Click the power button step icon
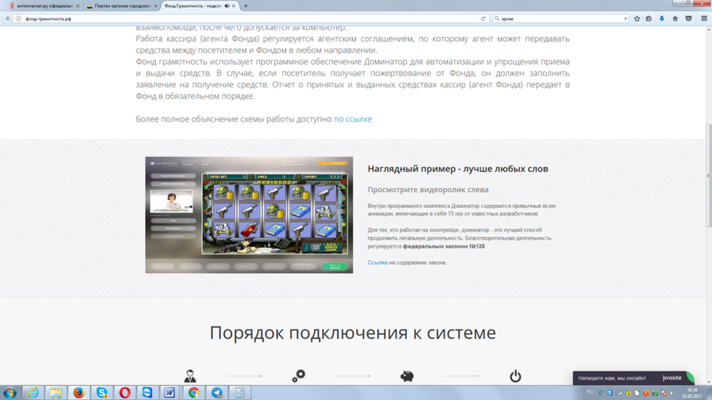712x400 pixels. (x=515, y=376)
